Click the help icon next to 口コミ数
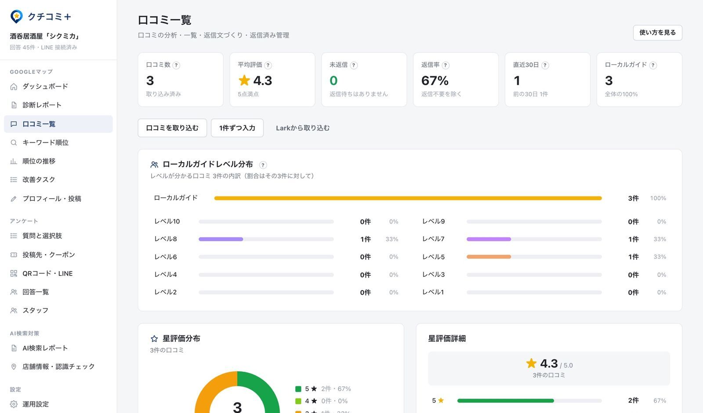Viewport: 703px width, 413px height. point(176,65)
